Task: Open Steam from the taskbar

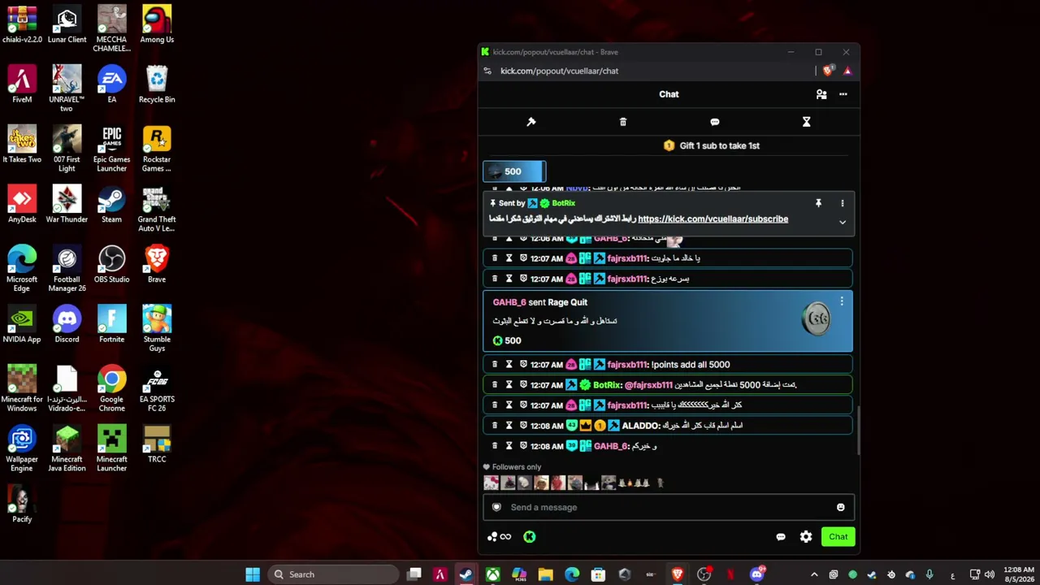Action: [466, 574]
